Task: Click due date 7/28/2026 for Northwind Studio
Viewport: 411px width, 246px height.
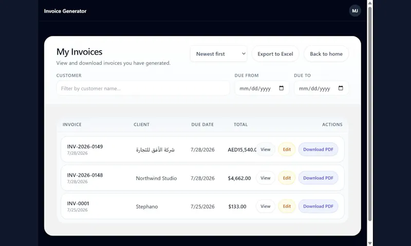Action: [202, 178]
